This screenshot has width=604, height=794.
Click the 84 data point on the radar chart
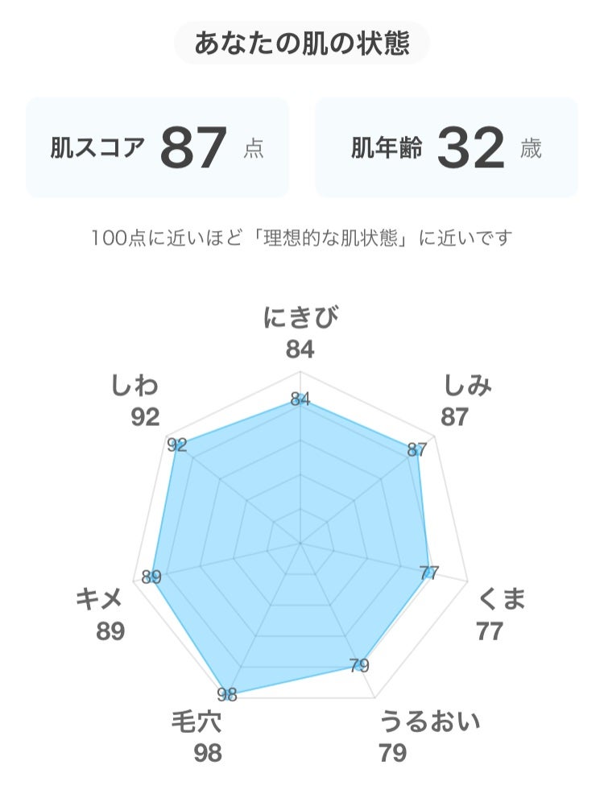pos(300,399)
